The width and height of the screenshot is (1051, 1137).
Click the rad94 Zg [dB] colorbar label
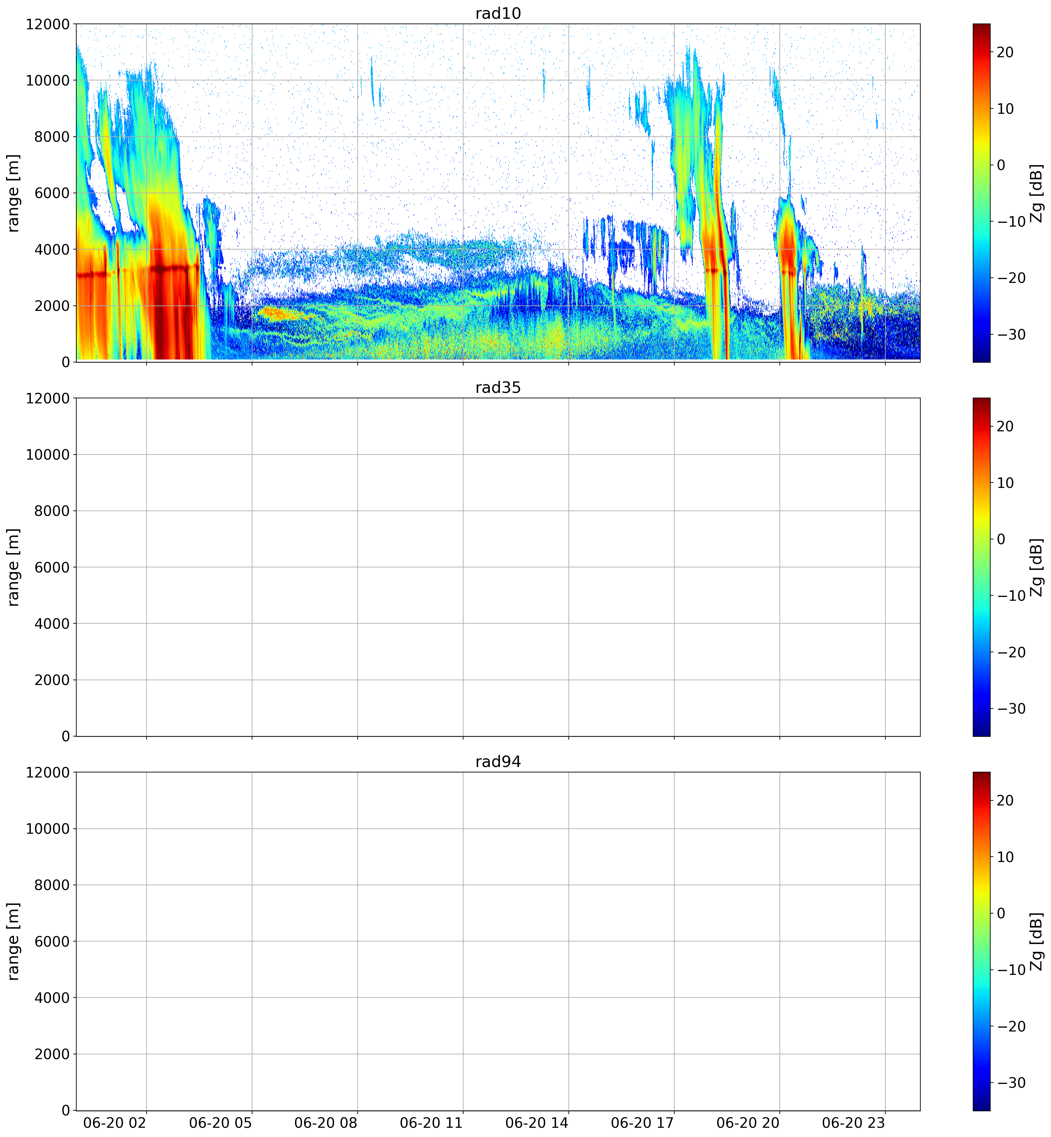(1037, 941)
